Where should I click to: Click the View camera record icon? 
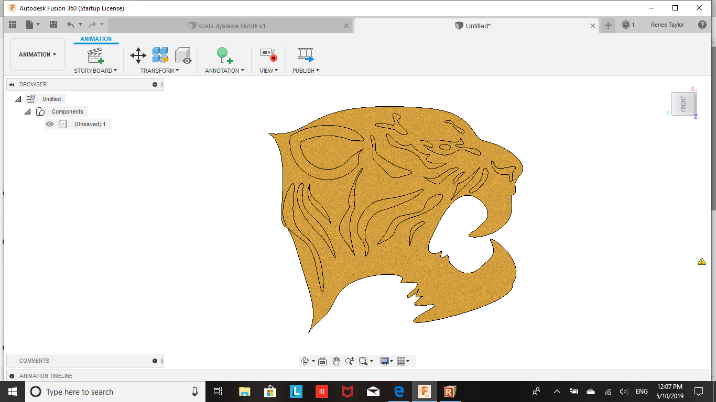[x=268, y=55]
